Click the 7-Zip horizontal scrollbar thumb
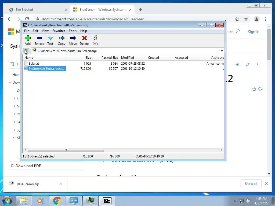Image resolution: width=275 pixels, height=206 pixels. click(66, 150)
